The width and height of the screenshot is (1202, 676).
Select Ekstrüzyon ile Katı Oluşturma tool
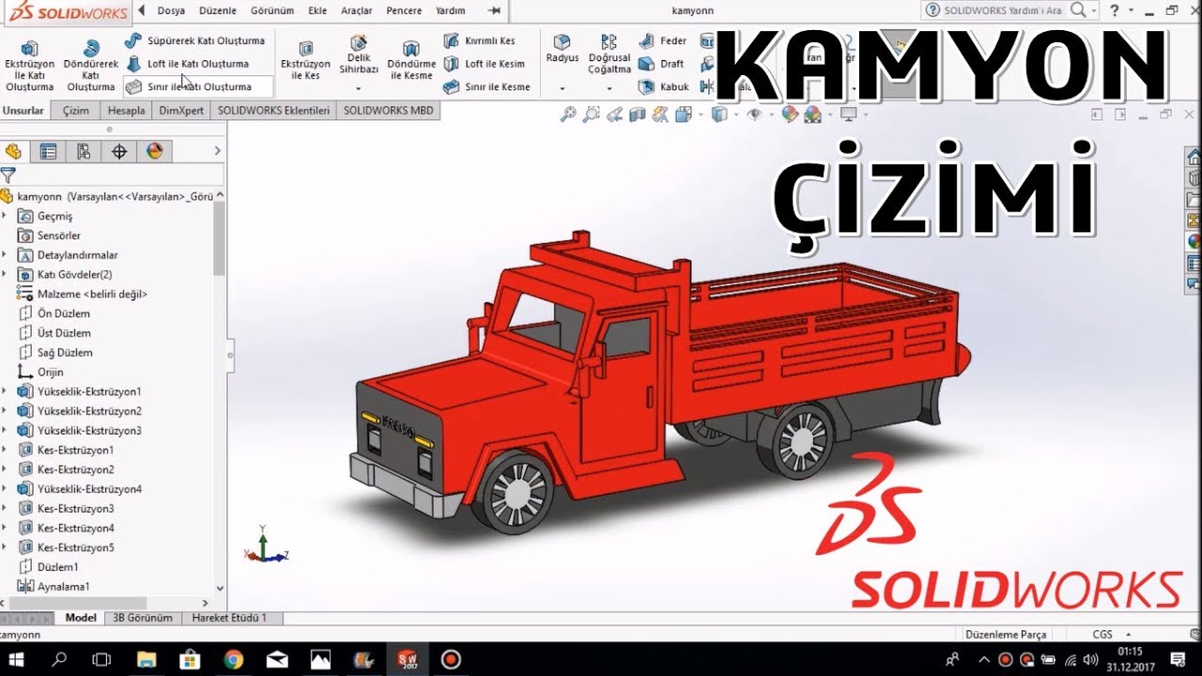pos(29,65)
